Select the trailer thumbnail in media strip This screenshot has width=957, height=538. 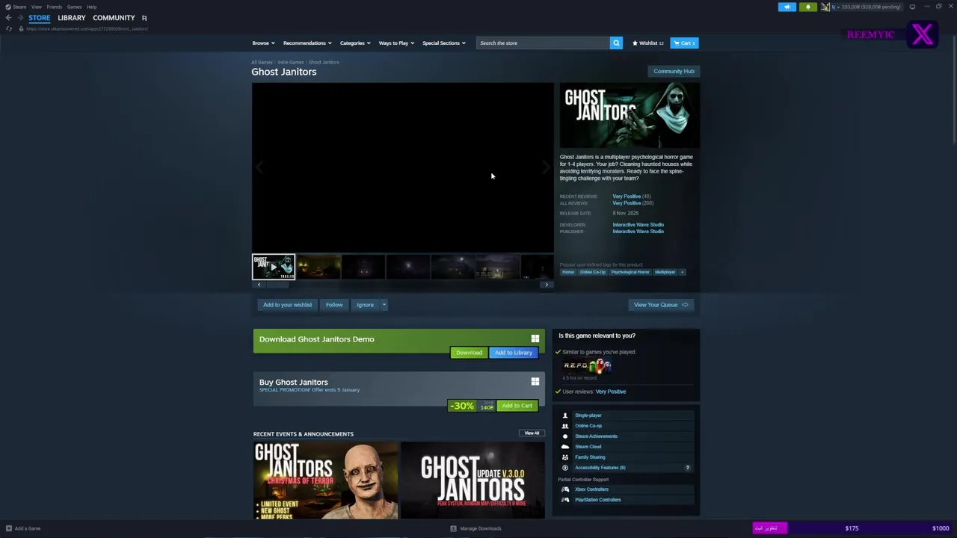274,267
